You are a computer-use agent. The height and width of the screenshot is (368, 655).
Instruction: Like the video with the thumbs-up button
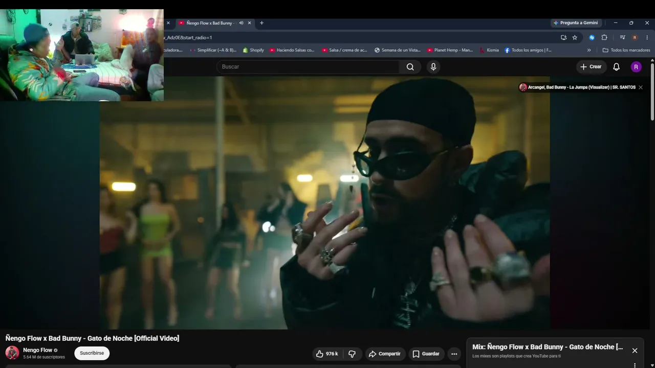coord(326,354)
